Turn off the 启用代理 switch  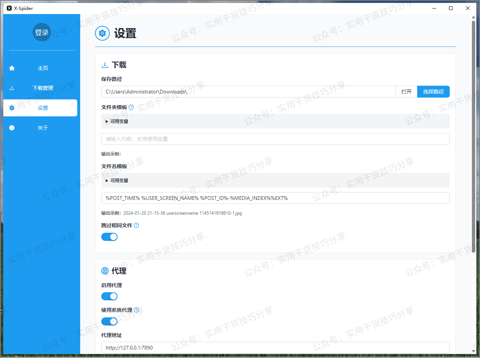[109, 296]
